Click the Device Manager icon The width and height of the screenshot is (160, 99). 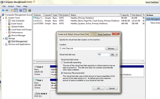(x=9, y=35)
